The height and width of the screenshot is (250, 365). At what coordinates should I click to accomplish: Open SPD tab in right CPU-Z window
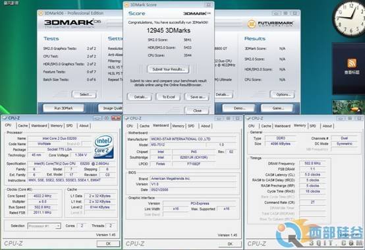coord(313,126)
